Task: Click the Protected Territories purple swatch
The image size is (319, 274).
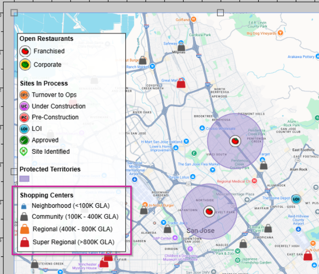Action: [25, 179]
